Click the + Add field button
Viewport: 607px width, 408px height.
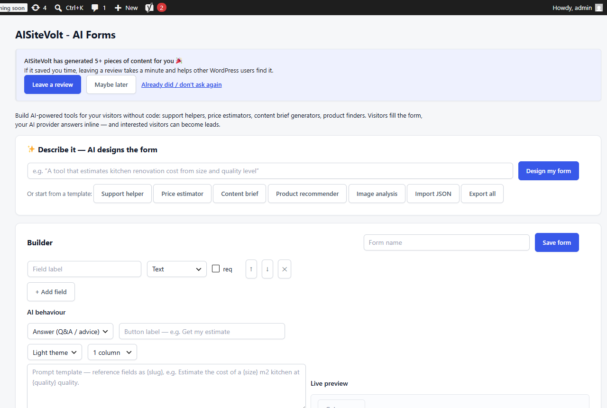(51, 292)
